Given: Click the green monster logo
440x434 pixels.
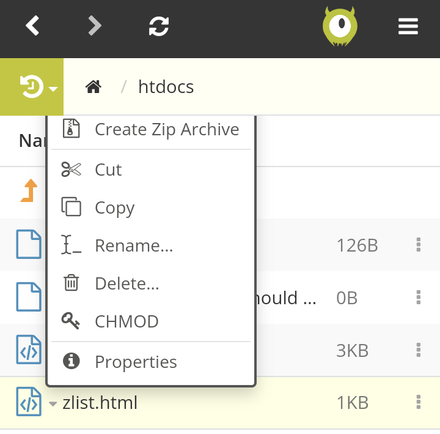Looking at the screenshot, I should (340, 27).
